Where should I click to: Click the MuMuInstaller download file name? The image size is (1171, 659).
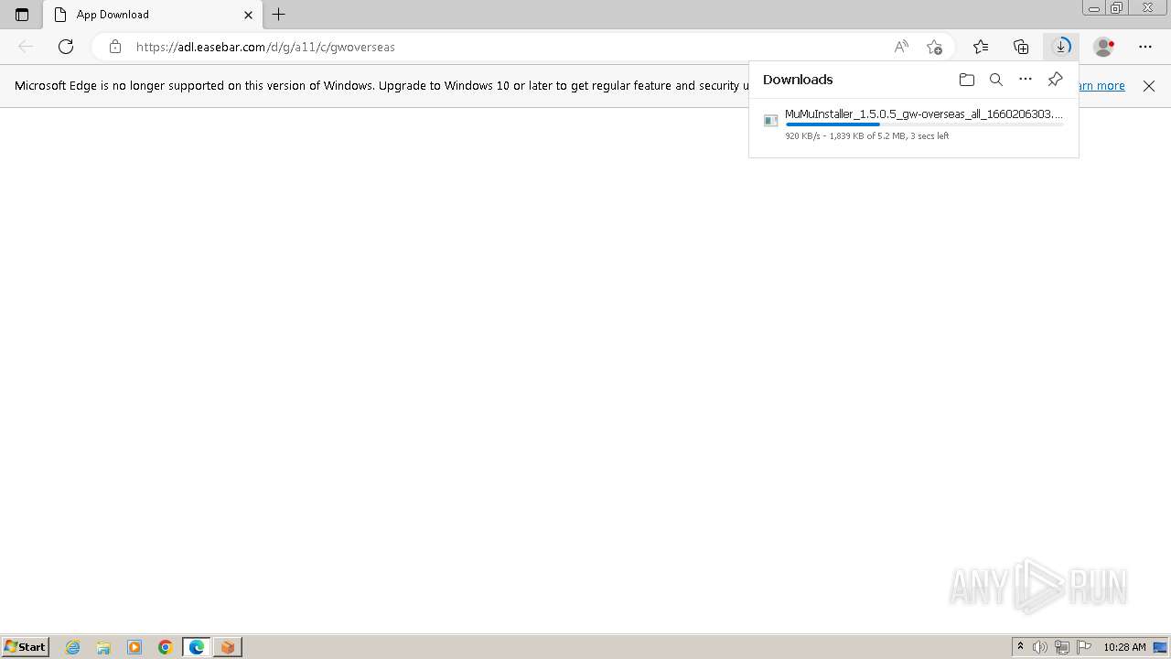924,113
